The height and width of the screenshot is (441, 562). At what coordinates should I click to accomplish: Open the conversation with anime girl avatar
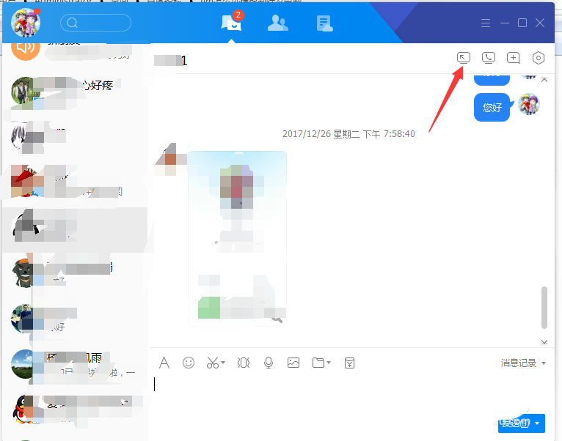[76, 138]
